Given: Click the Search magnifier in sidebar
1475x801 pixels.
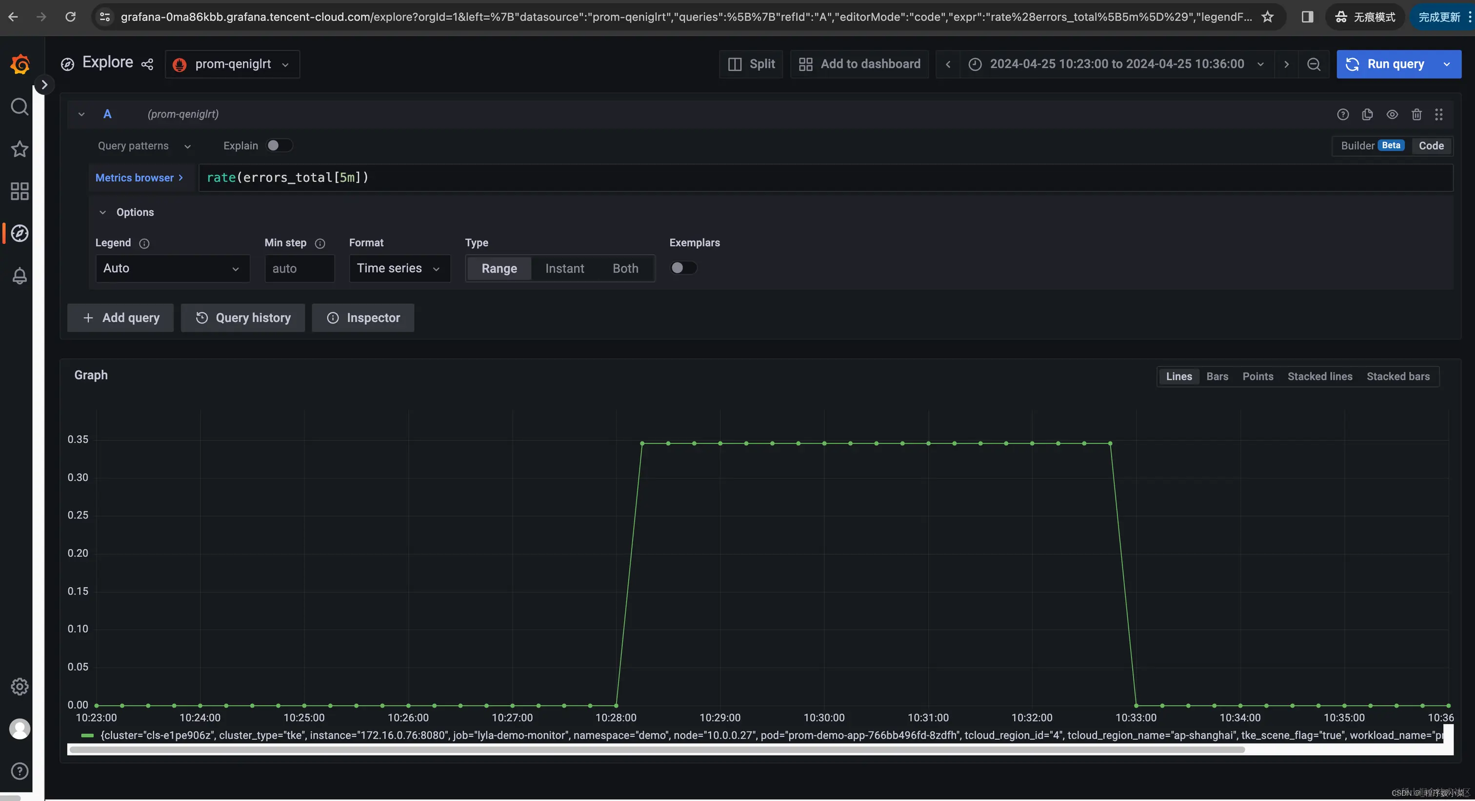Looking at the screenshot, I should click(x=20, y=106).
